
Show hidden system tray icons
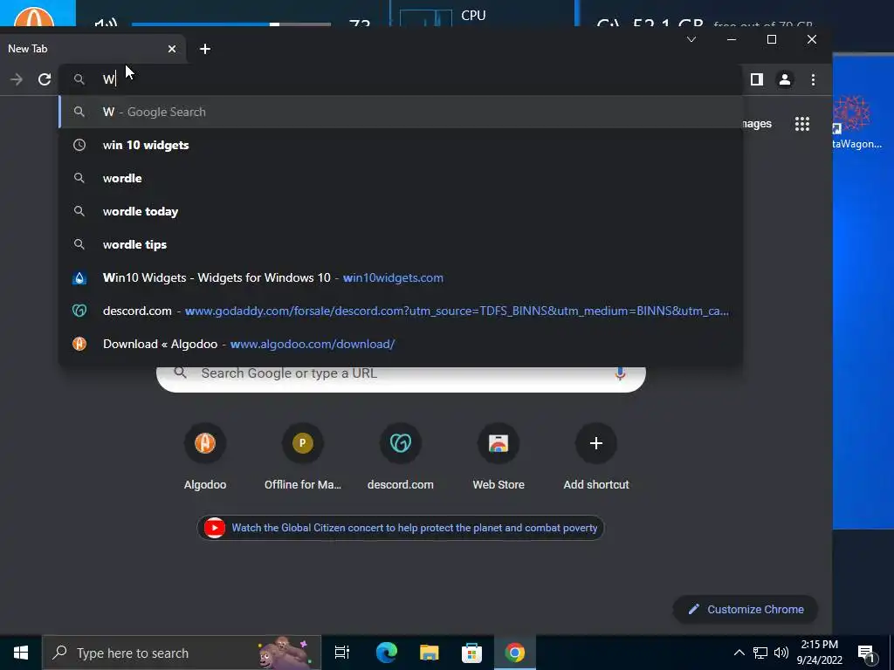point(739,653)
